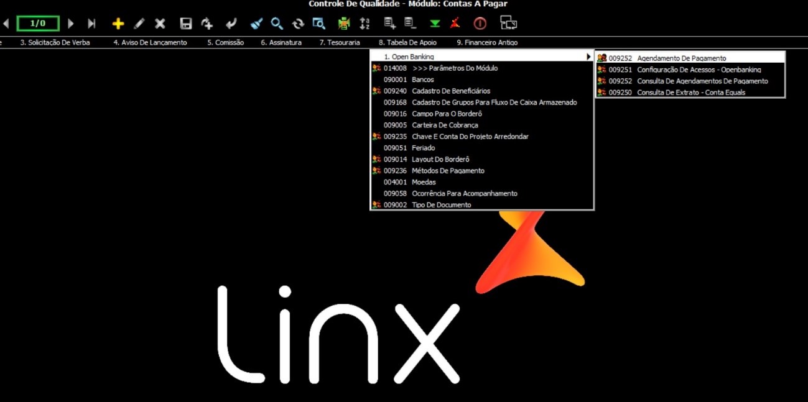Open menu 3. Solicitação De Verba
Image resolution: width=808 pixels, height=402 pixels.
click(55, 43)
